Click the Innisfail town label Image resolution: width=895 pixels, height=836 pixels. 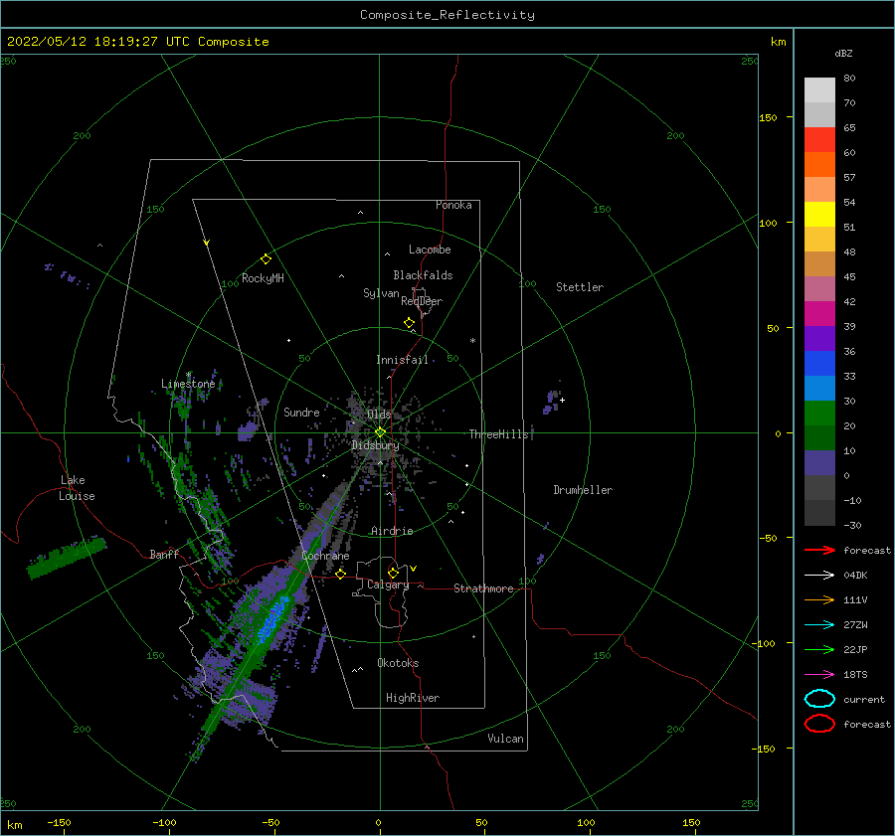(x=402, y=360)
